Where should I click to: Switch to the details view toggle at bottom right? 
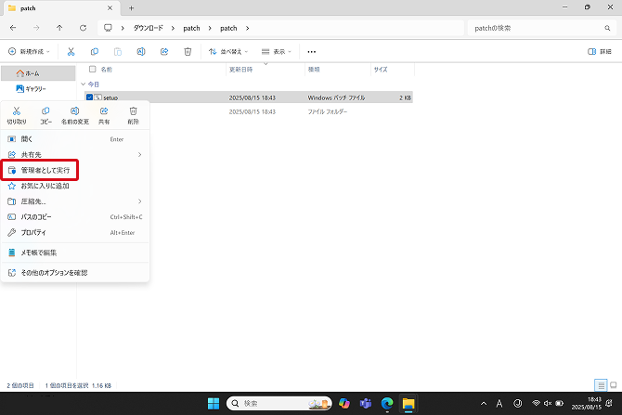coord(601,384)
